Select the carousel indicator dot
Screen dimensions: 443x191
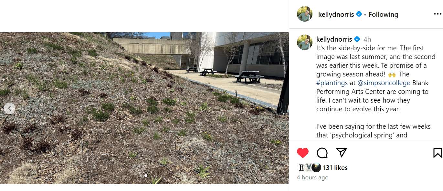(146, 176)
